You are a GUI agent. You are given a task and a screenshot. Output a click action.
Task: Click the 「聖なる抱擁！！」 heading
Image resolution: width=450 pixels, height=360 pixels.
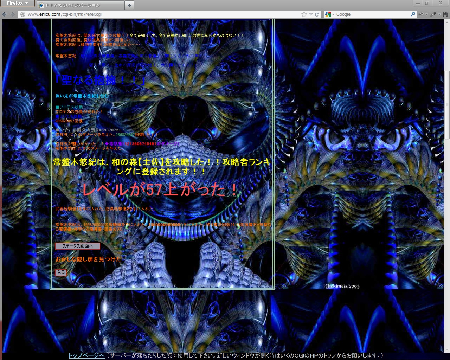pyautogui.click(x=100, y=80)
